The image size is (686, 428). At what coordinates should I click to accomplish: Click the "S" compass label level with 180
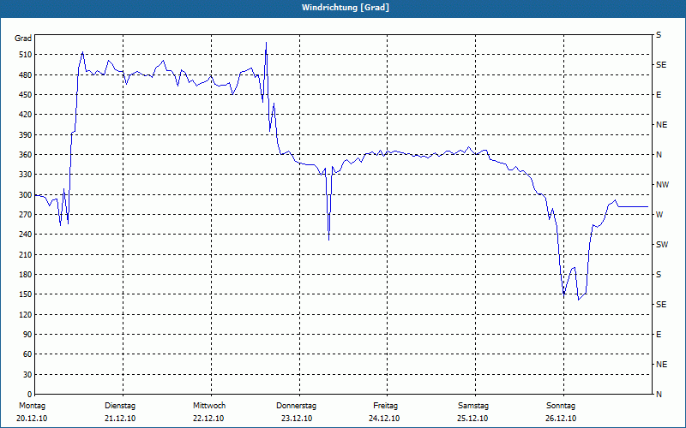(659, 275)
